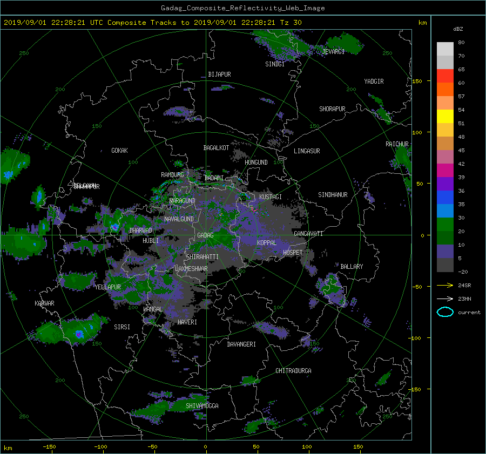Click the red 65 dBZ legend swatch
The image size is (486, 454).
pyautogui.click(x=445, y=76)
